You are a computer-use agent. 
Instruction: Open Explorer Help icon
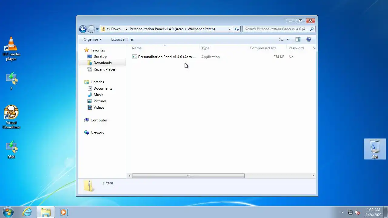(309, 39)
